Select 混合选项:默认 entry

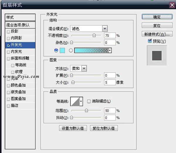pyautogui.click(x=20, y=25)
